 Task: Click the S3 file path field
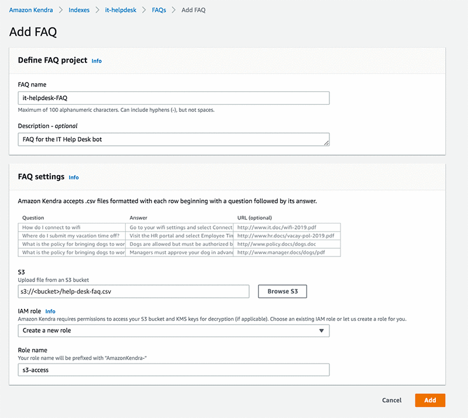(x=134, y=291)
